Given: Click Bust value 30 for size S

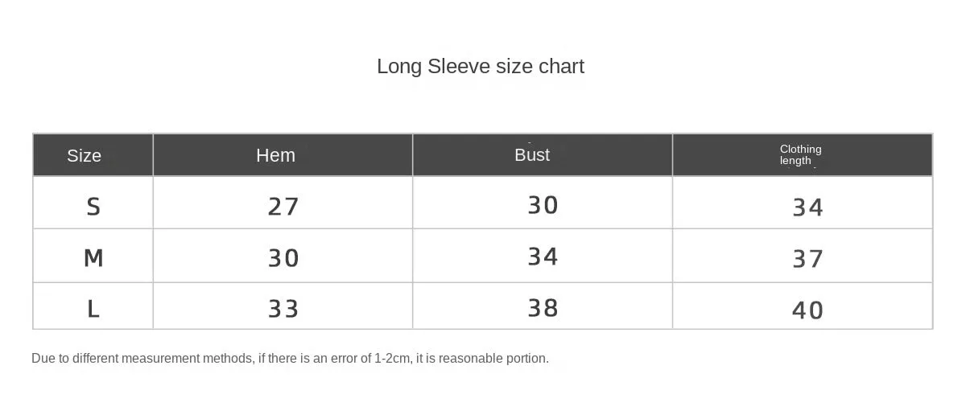Looking at the screenshot, I should pos(543,205).
